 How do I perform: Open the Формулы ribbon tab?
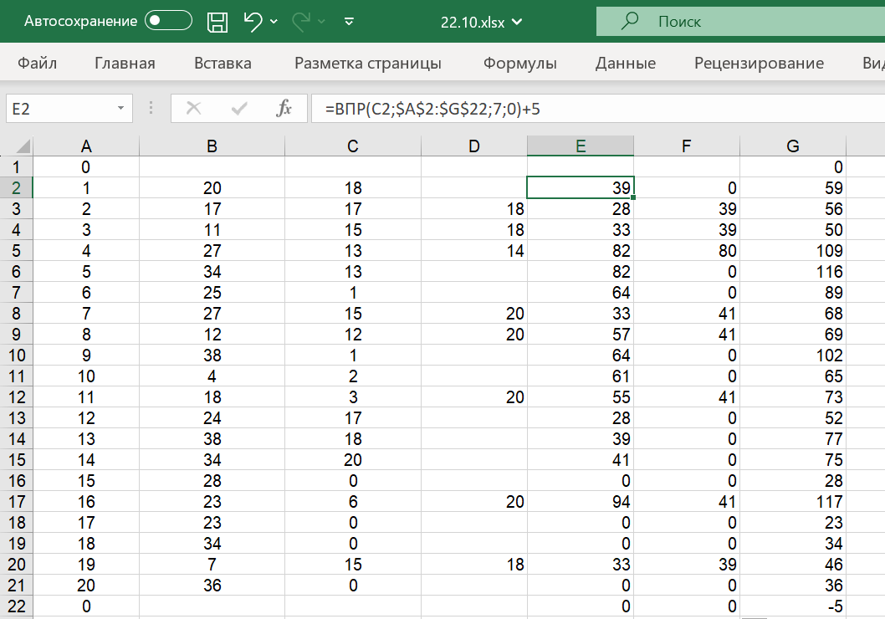(x=520, y=64)
